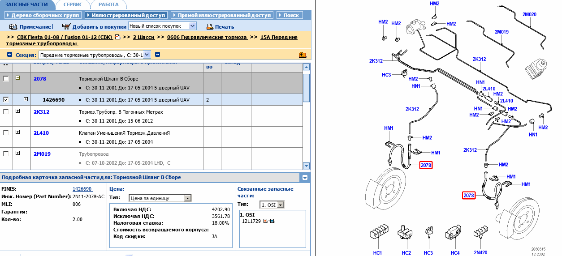Switch to the РАБОТА tab

pyautogui.click(x=108, y=4)
